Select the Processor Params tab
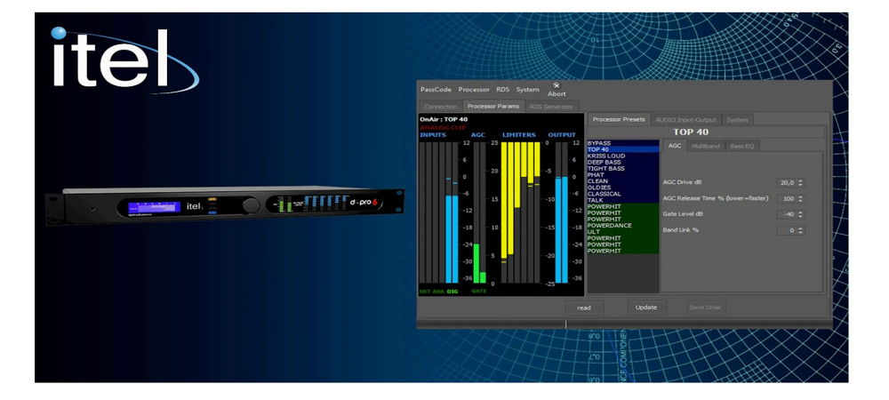The height and width of the screenshot is (400, 889). click(493, 106)
